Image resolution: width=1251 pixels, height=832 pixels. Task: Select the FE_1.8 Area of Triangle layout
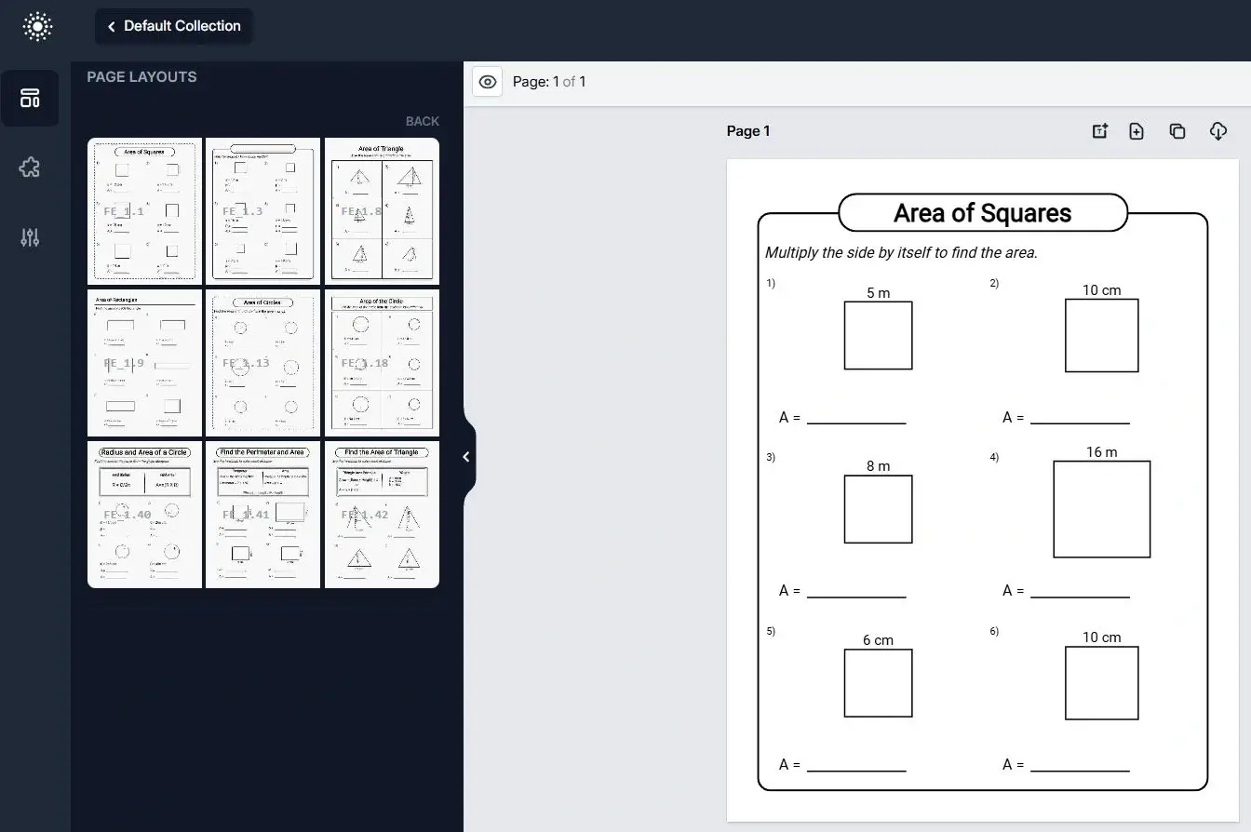point(382,211)
